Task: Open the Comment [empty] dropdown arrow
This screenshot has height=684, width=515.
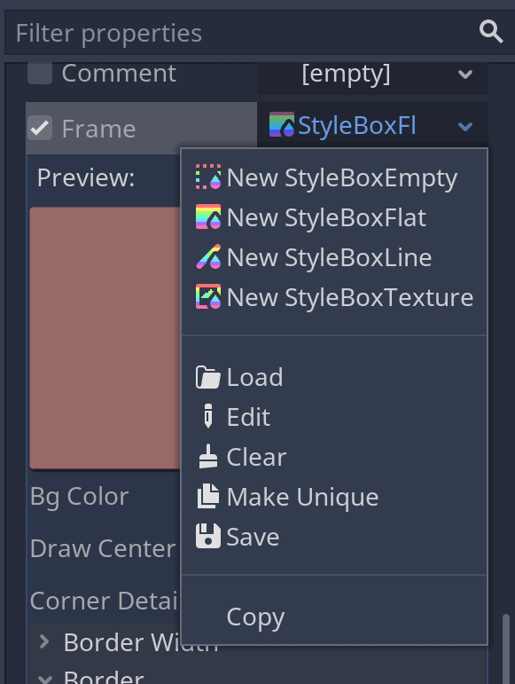Action: pyautogui.click(x=465, y=75)
